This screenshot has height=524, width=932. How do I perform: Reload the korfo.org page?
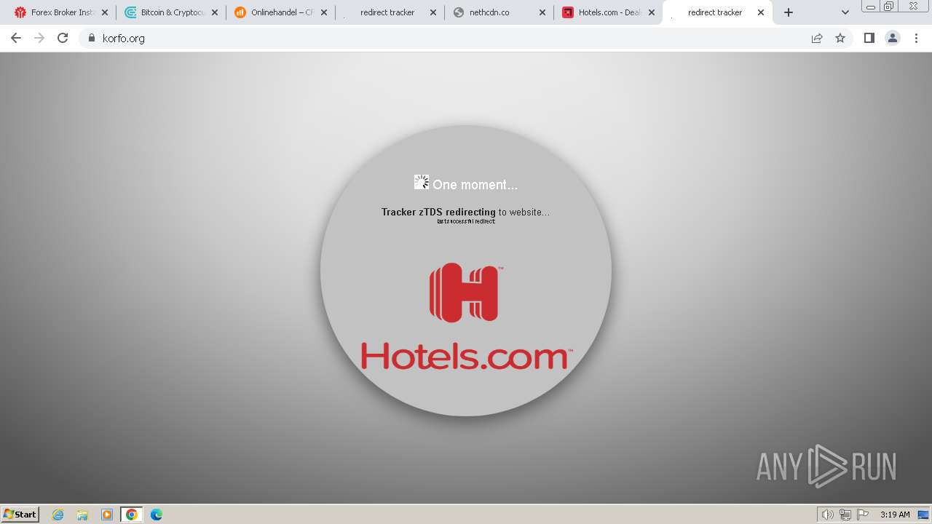pyautogui.click(x=63, y=38)
